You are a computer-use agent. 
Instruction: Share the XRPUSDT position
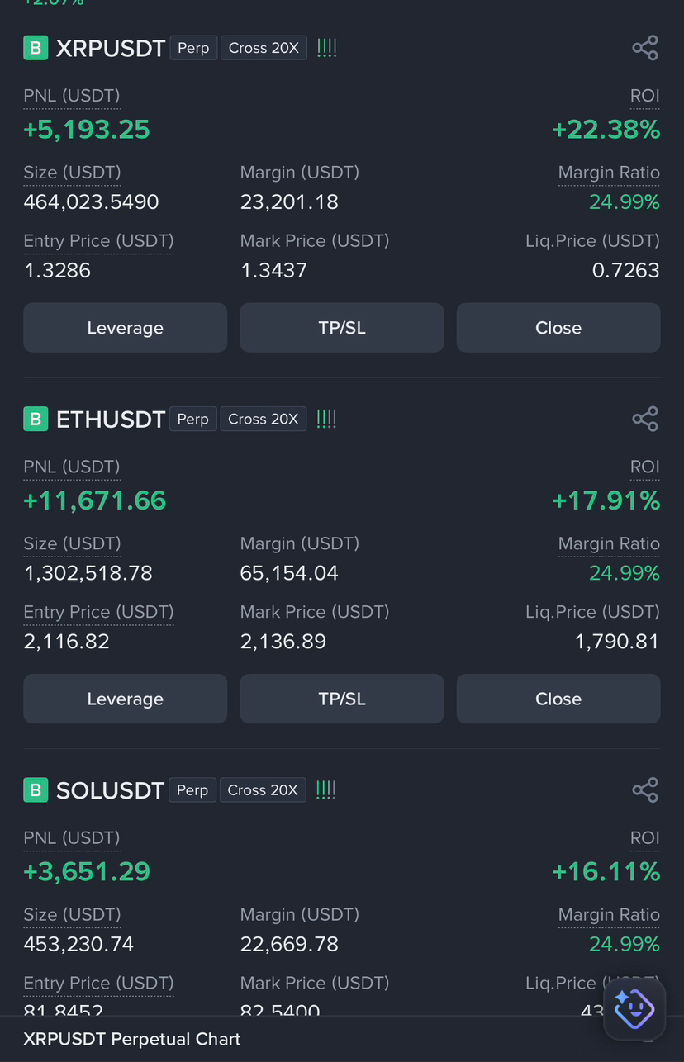[x=644, y=48]
